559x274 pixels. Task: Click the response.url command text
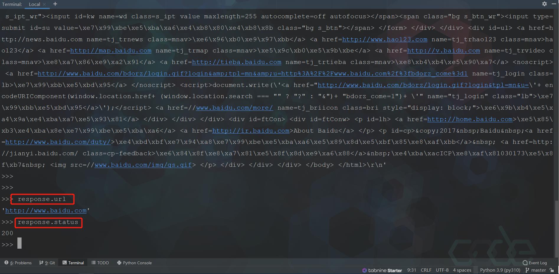[x=42, y=199]
